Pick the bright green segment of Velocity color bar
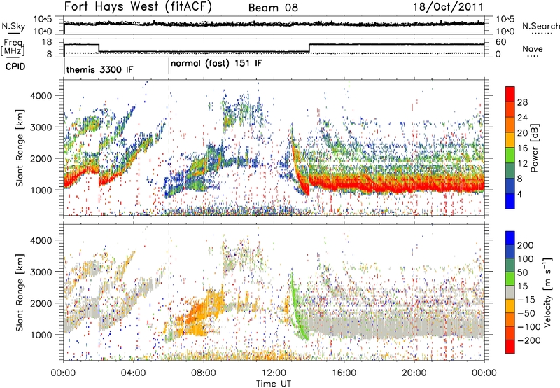Image resolution: width=560 pixels, height=388 pixels. point(510,279)
